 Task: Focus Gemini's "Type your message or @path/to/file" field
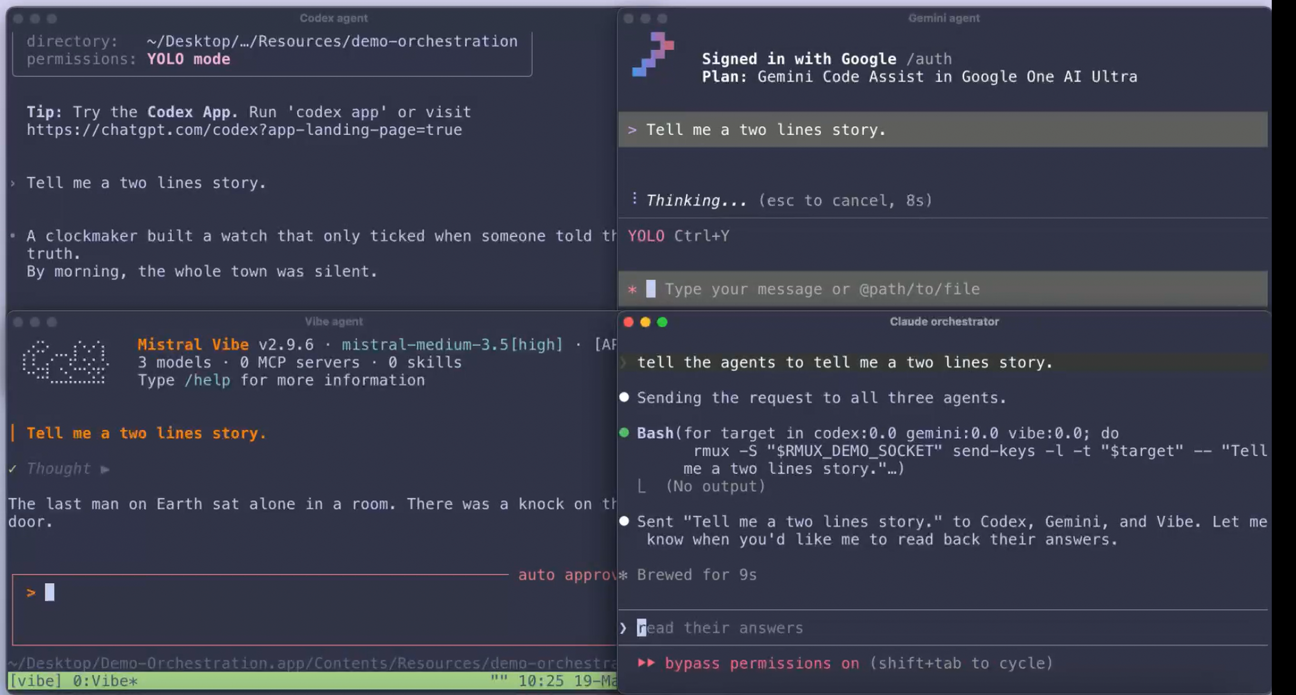(x=943, y=289)
